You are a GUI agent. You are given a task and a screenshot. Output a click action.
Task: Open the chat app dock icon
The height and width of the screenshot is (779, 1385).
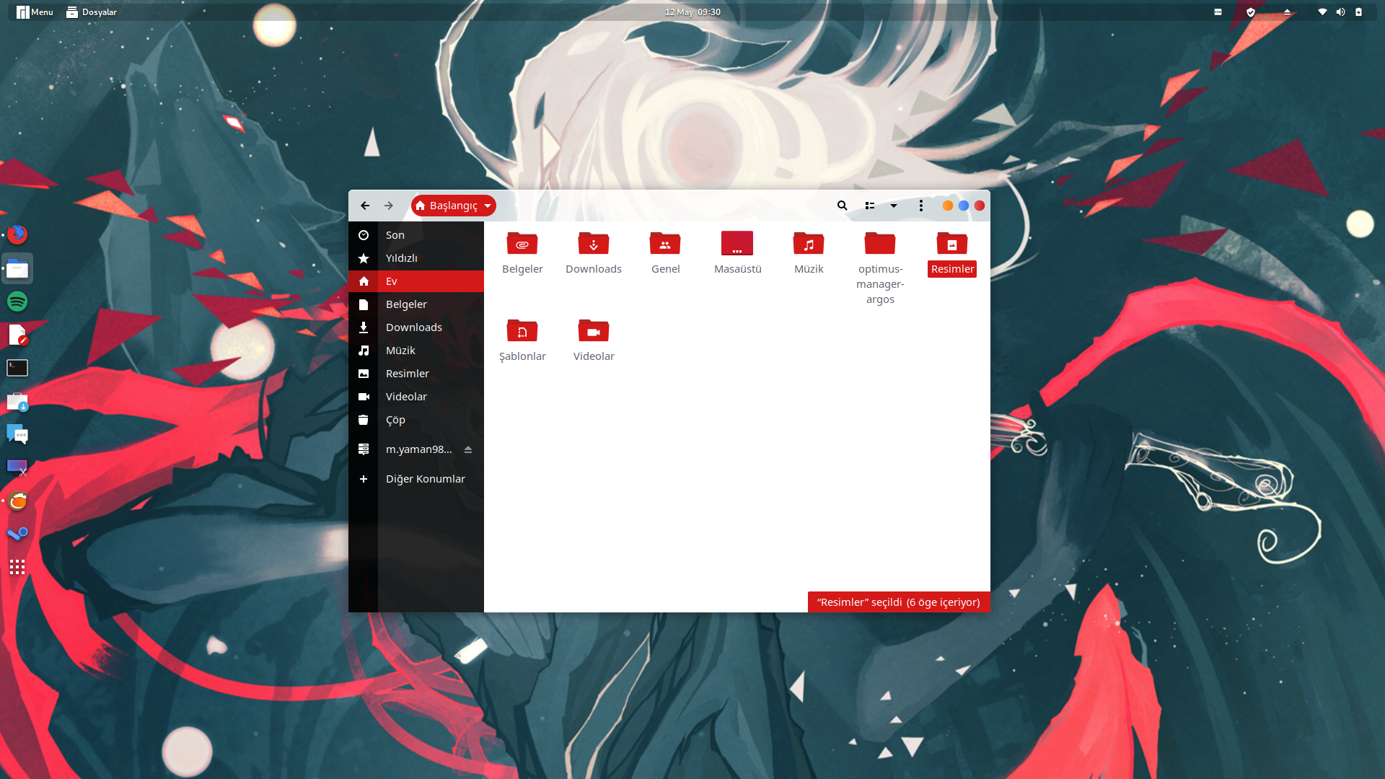pyautogui.click(x=17, y=434)
